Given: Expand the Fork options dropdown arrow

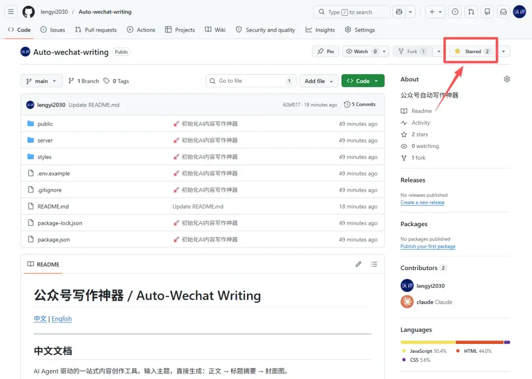Looking at the screenshot, I should tap(439, 51).
